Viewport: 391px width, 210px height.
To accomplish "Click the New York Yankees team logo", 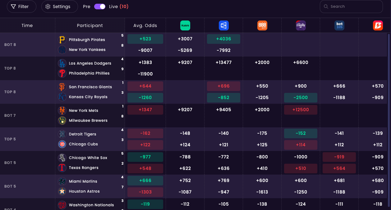I will [x=62, y=50].
